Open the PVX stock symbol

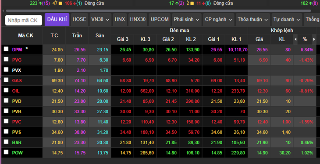(x=17, y=70)
